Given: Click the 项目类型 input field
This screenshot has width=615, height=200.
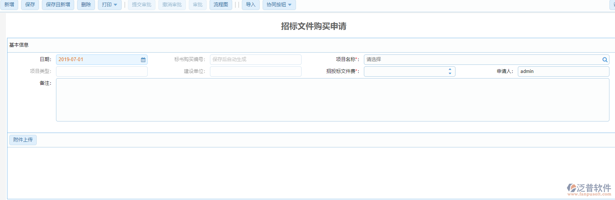Looking at the screenshot, I should [x=102, y=71].
